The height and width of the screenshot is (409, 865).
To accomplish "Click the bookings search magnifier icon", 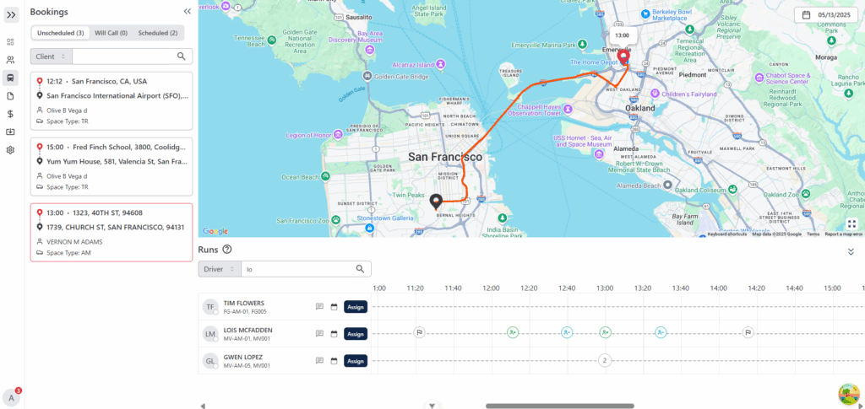I will (181, 57).
